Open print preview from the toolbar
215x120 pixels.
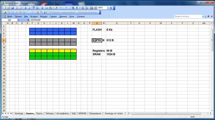[x=29, y=8]
